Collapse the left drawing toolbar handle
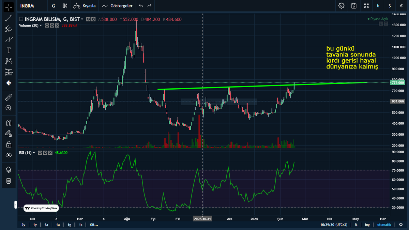 tap(15, 204)
